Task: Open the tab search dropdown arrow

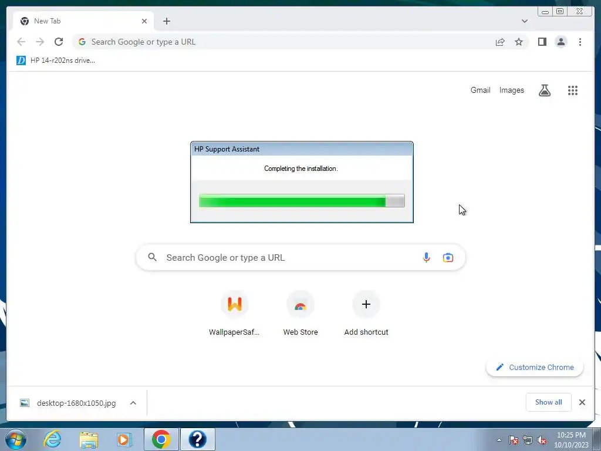Action: [524, 21]
